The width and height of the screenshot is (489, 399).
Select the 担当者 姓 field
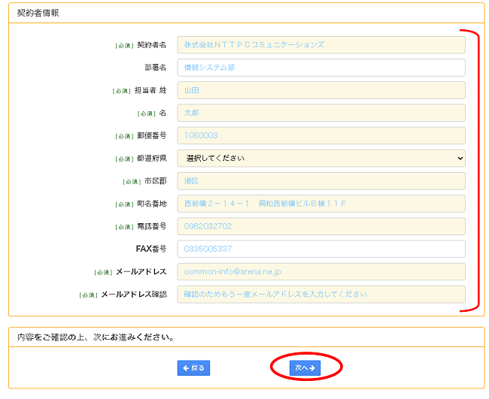coord(321,90)
